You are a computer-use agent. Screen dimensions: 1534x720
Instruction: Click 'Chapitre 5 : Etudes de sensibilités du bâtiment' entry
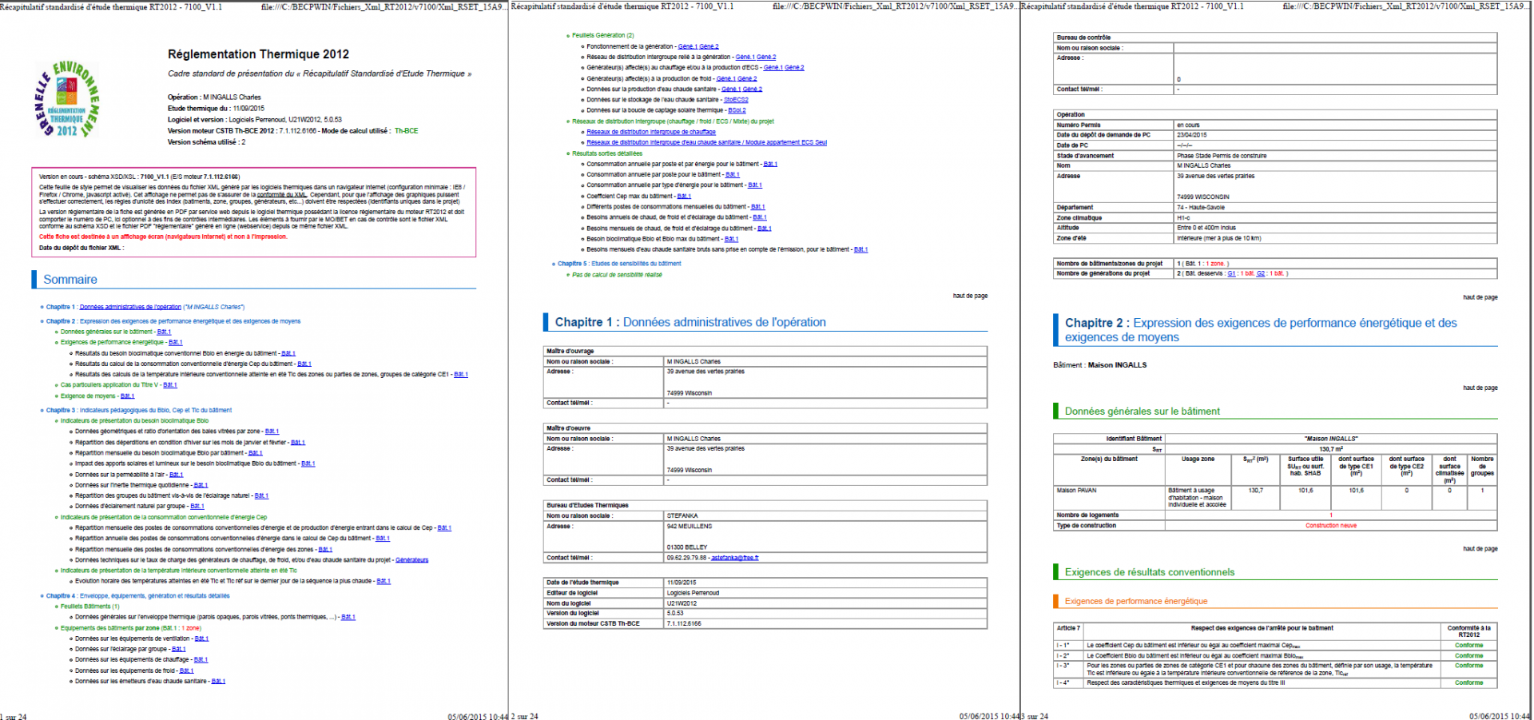click(x=619, y=264)
